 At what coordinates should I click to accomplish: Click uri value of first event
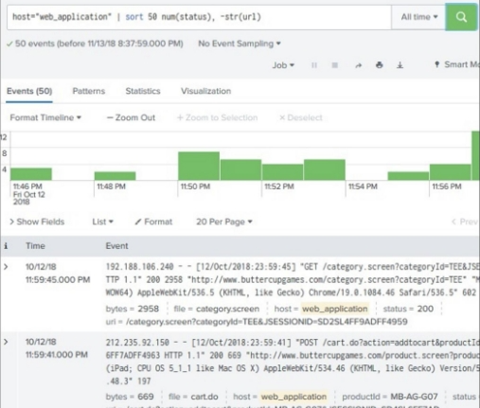[266, 322]
